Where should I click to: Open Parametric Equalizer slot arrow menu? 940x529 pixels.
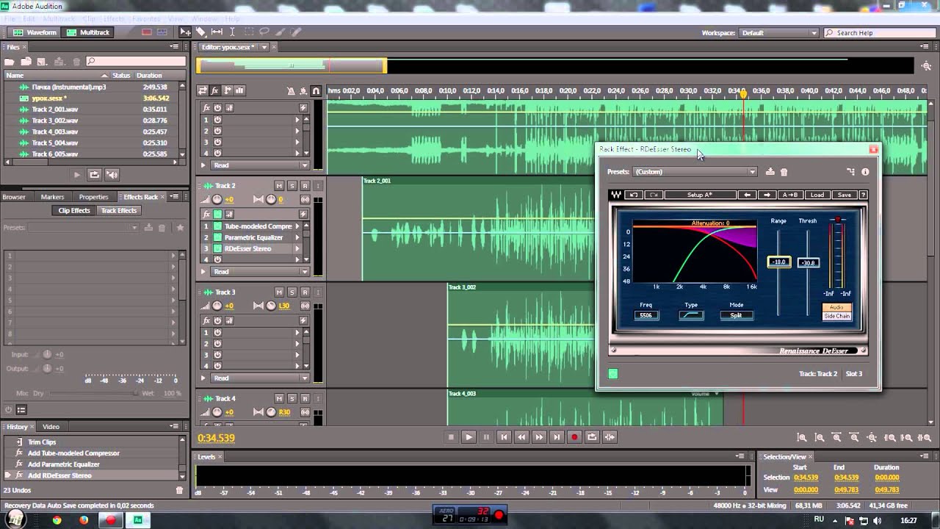click(x=297, y=237)
